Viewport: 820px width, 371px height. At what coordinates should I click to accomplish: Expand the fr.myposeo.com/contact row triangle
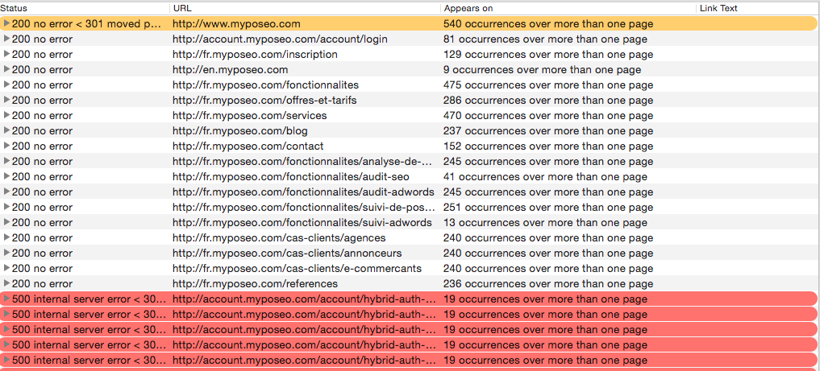click(6, 146)
